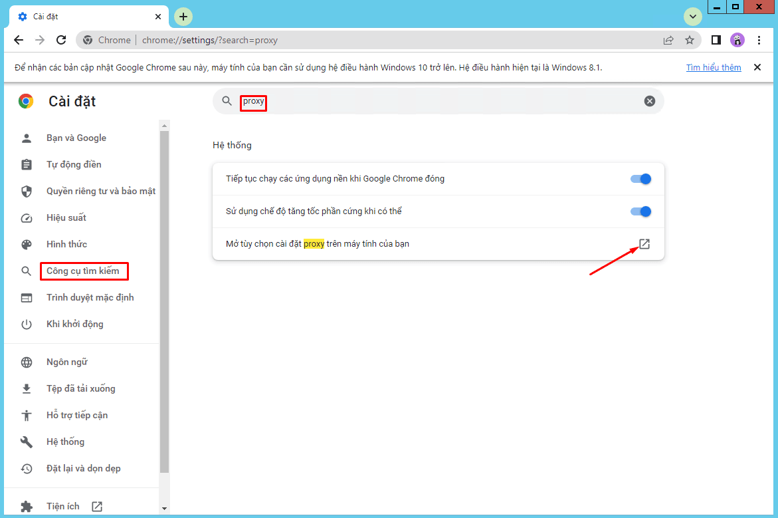Close the Cài đặt tab
Screen dimensions: 778x518
pos(157,17)
